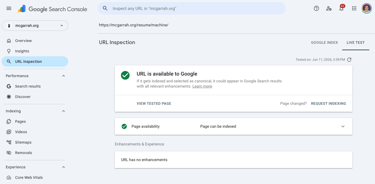Open the notifications bell with 82 badge

point(341,8)
